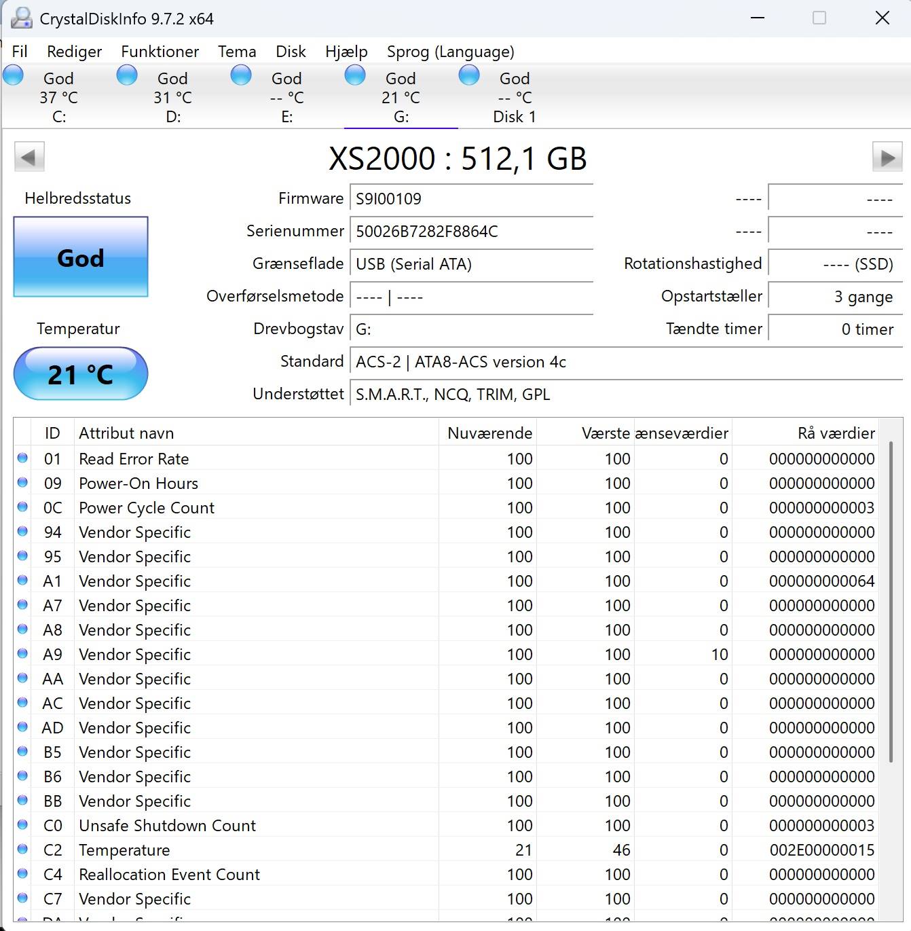Click the Read Error Rate status dot
The image size is (911, 931).
(x=22, y=458)
